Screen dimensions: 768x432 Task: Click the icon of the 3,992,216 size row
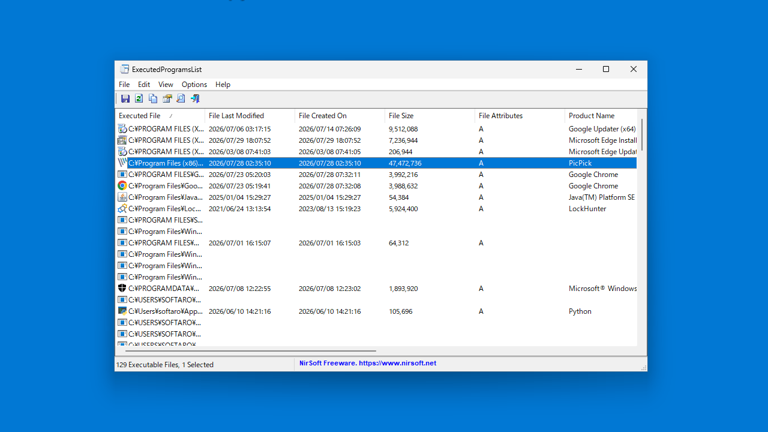point(122,175)
